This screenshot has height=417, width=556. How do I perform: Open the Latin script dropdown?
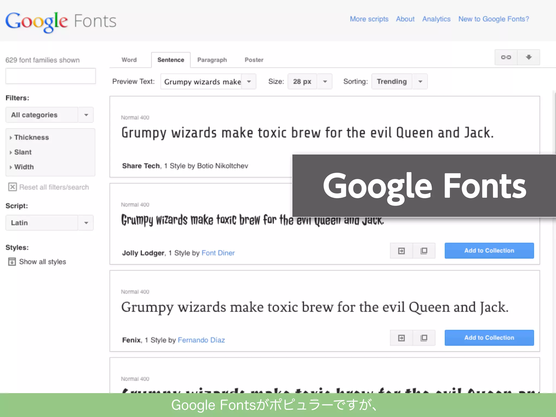49,223
